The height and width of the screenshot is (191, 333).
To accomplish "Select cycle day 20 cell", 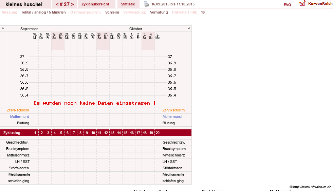I will pyautogui.click(x=158, y=133).
